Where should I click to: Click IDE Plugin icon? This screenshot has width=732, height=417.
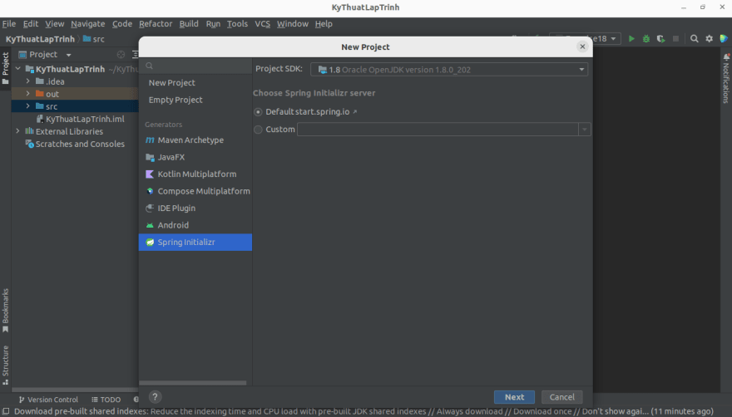[x=150, y=208]
